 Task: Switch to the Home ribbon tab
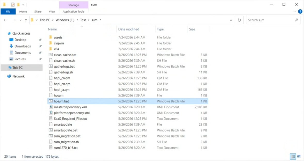pos(23,12)
